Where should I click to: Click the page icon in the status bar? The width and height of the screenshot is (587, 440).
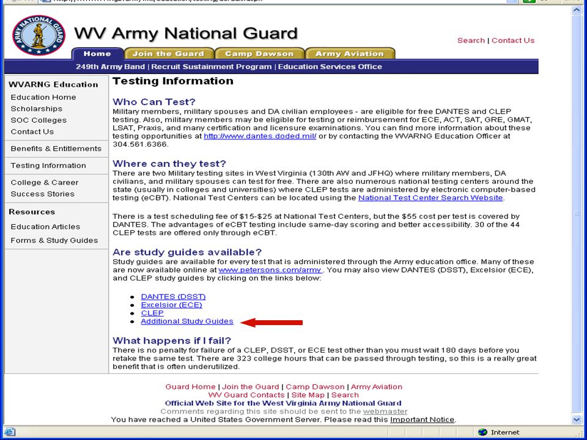[x=9, y=432]
